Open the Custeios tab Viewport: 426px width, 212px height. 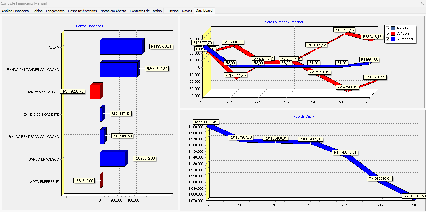click(x=172, y=11)
